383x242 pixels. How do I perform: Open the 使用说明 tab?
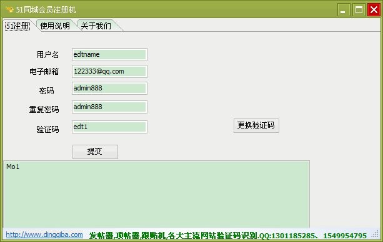(55, 26)
